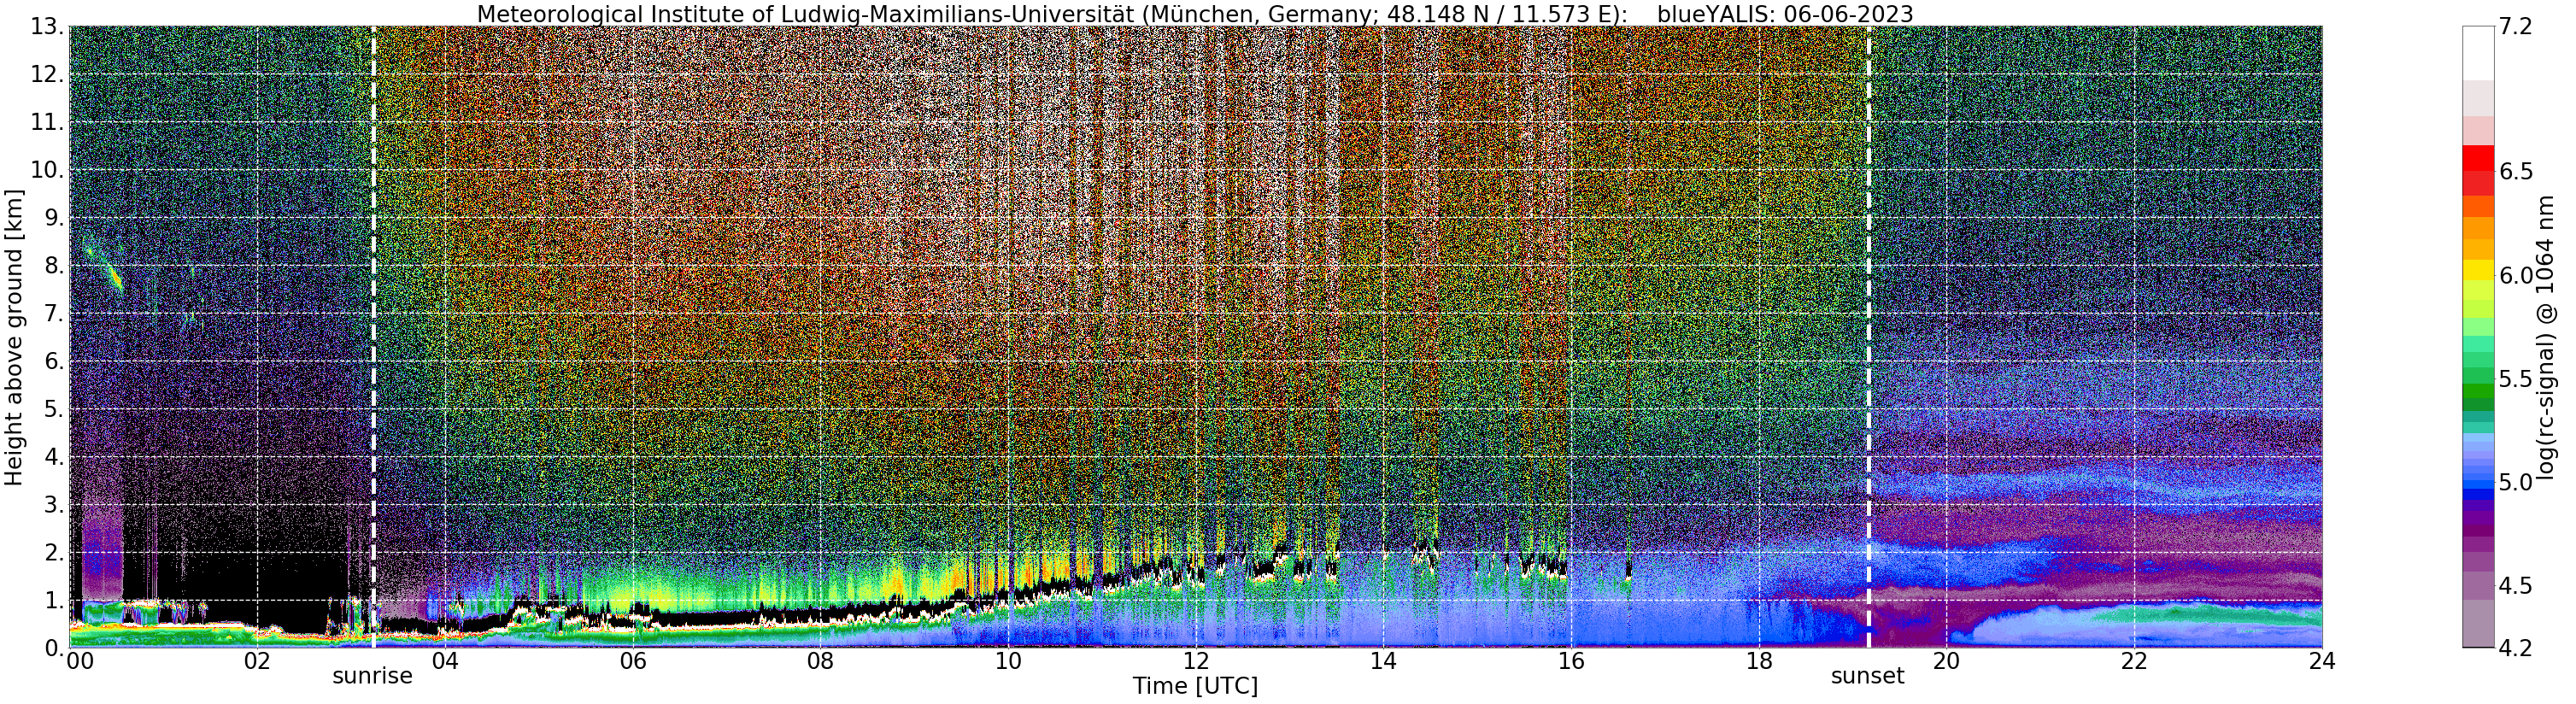2576x704 pixels.
Task: Click the 'Height above ground [km]' y-axis label
Action: (x=14, y=336)
